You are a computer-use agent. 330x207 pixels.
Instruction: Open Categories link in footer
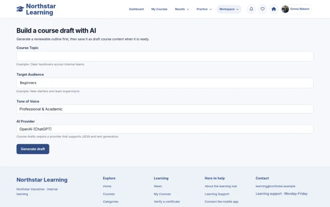(x=111, y=201)
